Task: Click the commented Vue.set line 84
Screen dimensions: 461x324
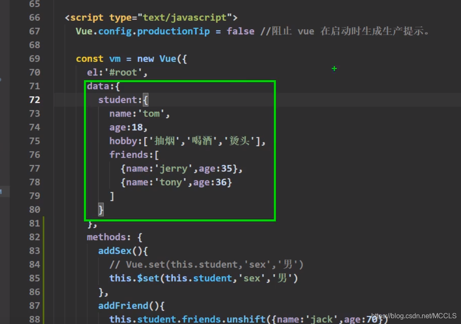Action: pos(206,264)
